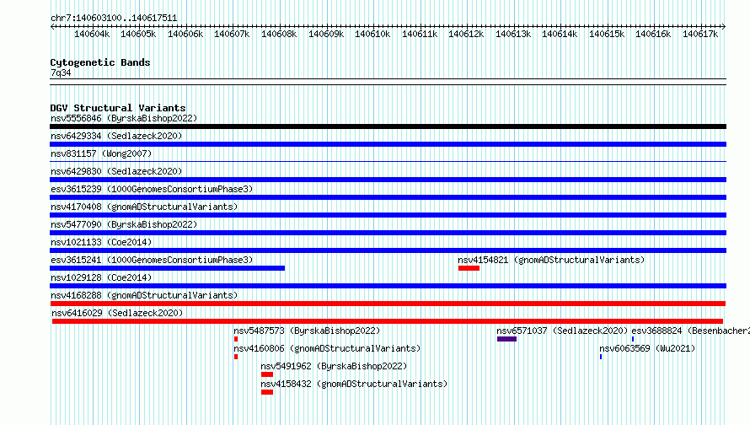
Task: Open nsv831157 (Wong2007) label
Action: 101,153
